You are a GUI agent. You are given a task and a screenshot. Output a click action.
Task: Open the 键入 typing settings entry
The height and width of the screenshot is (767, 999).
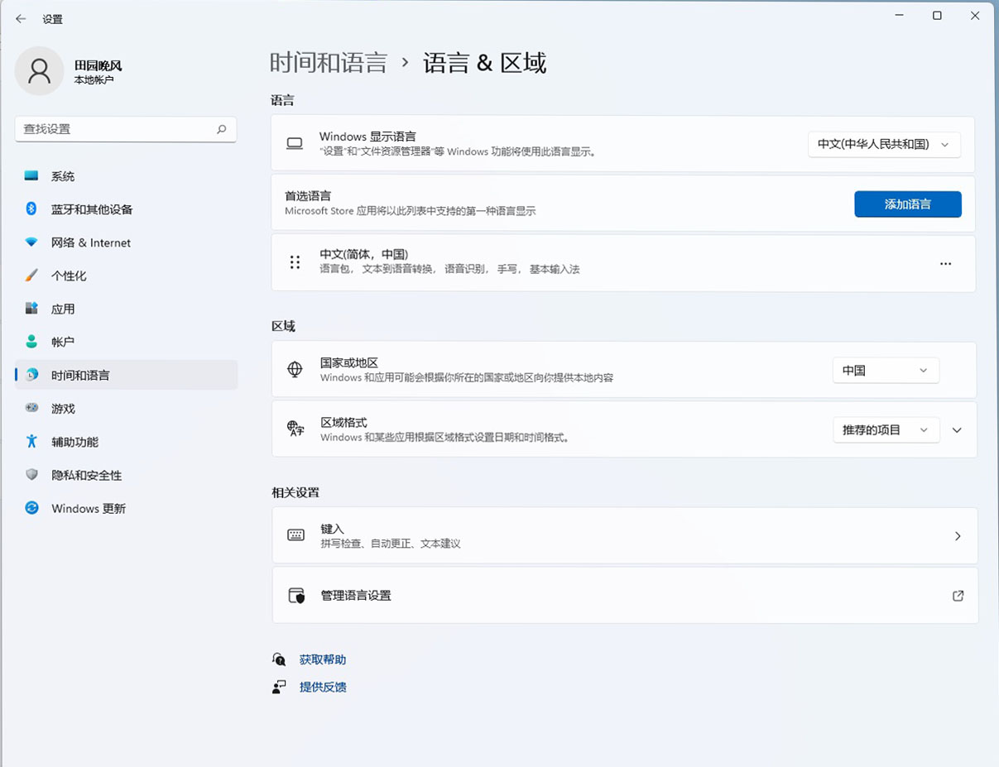tap(624, 535)
